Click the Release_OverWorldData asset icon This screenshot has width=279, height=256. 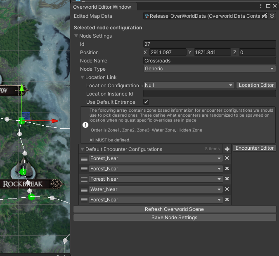[x=147, y=16]
